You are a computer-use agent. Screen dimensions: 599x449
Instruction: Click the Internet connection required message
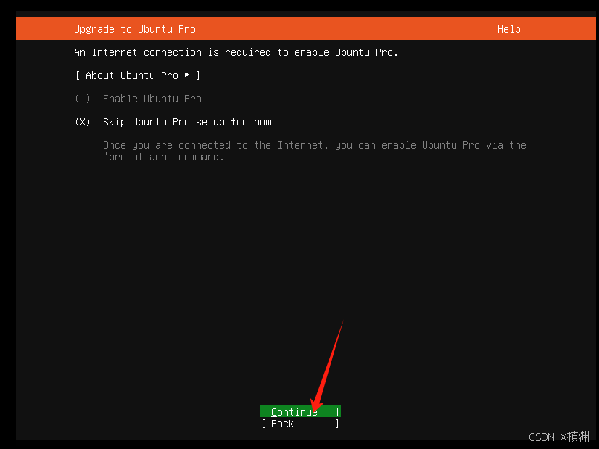236,52
